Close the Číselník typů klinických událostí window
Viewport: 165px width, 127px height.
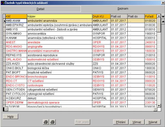(163, 2)
